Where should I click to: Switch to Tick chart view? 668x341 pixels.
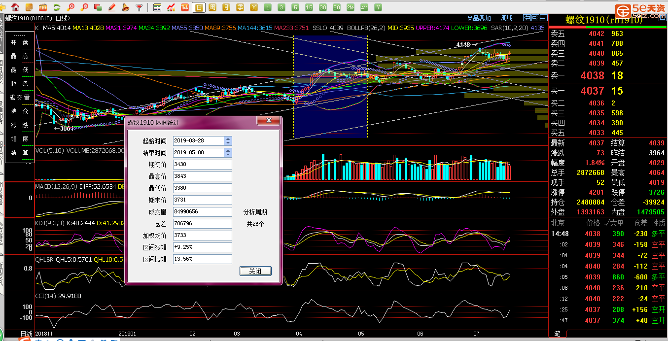[x=185, y=7]
